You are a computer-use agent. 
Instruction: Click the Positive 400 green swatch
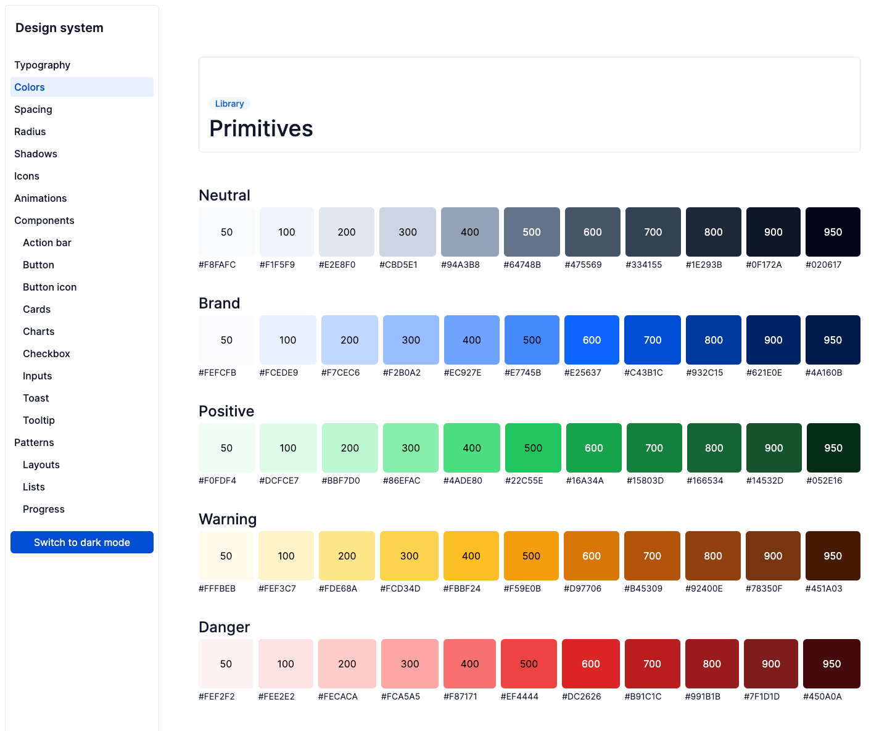[x=471, y=448]
